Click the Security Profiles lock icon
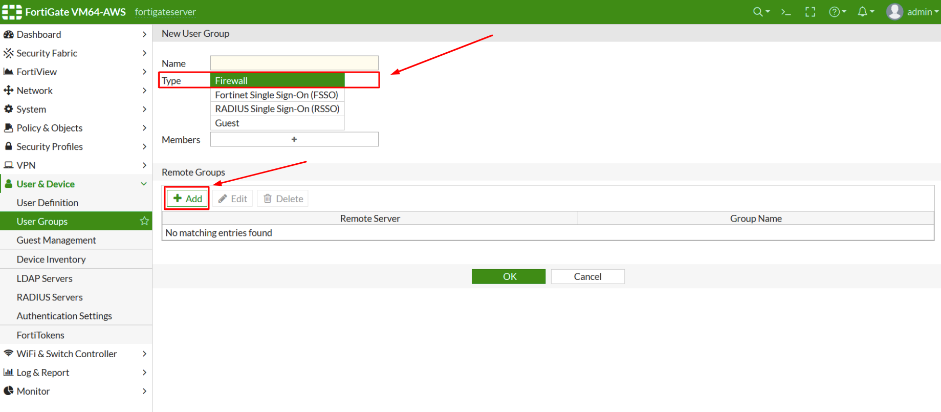This screenshot has width=941, height=412. tap(8, 146)
